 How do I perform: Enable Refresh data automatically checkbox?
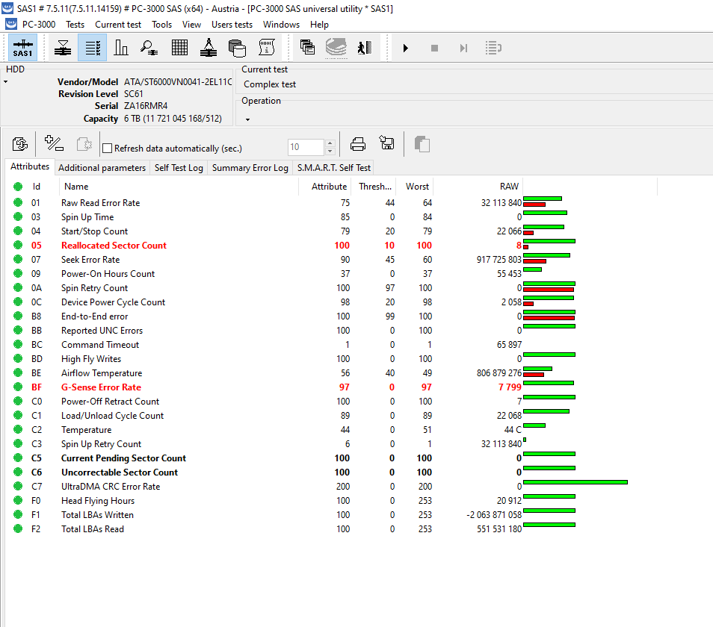[x=108, y=149]
